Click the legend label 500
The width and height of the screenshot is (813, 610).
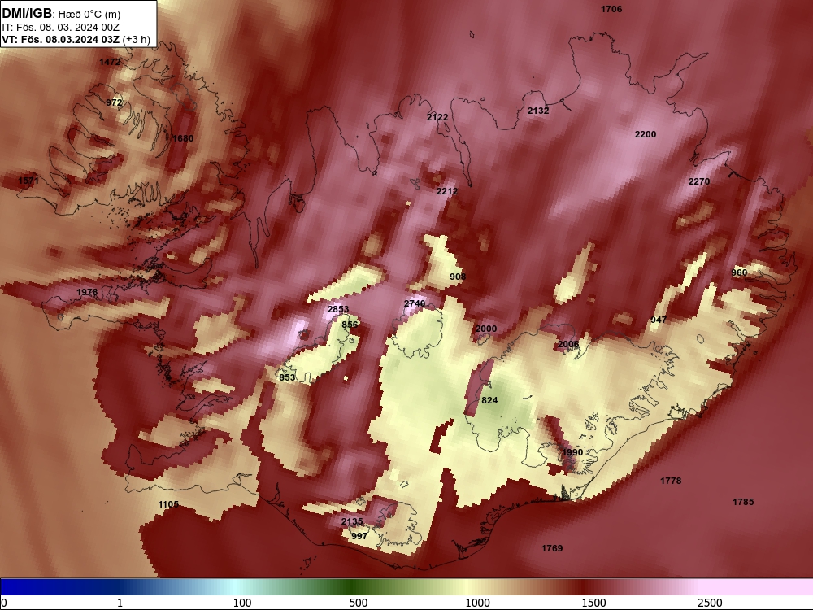[x=359, y=603]
